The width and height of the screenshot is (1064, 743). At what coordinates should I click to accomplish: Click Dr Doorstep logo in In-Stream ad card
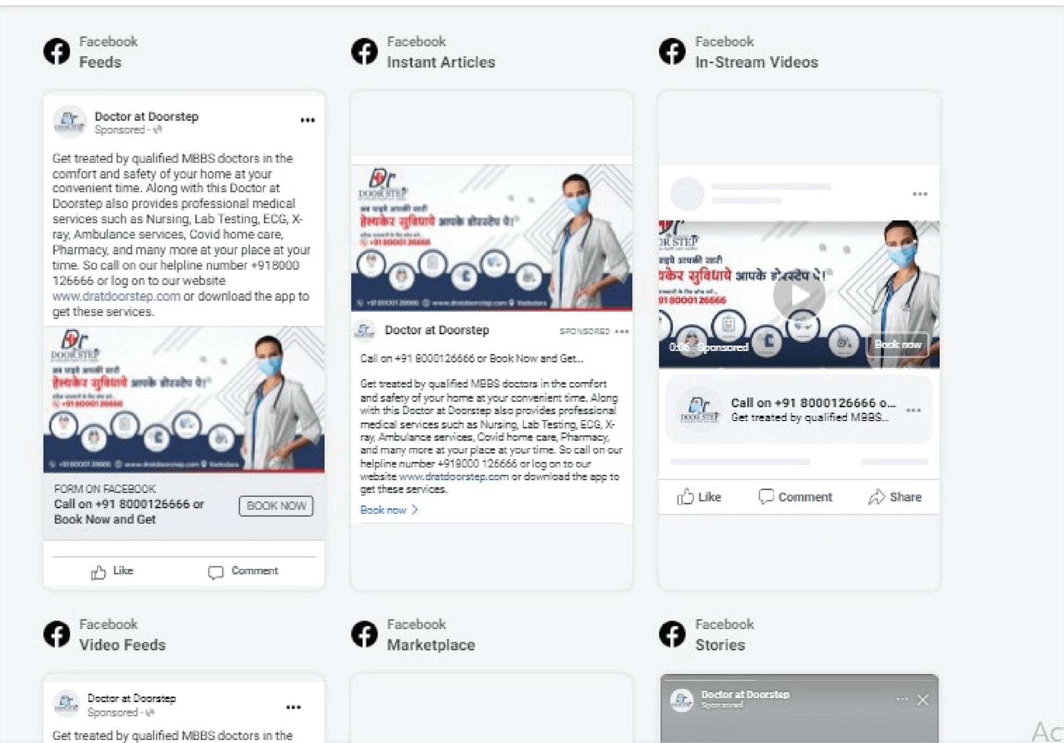point(699,409)
